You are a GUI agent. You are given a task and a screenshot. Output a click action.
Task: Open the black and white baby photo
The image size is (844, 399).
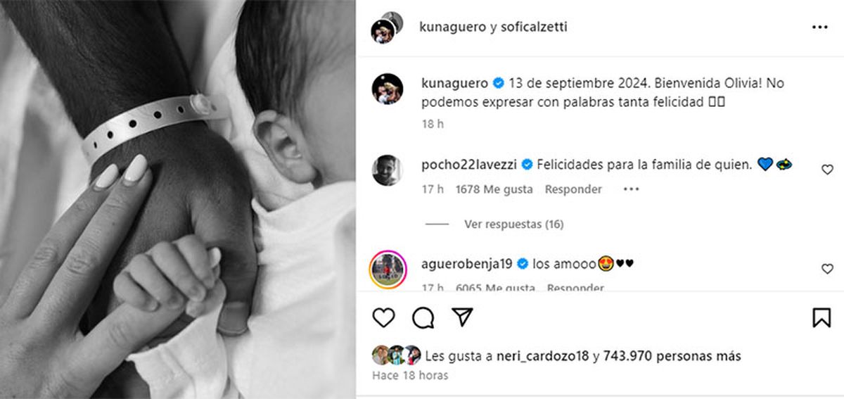(x=177, y=199)
